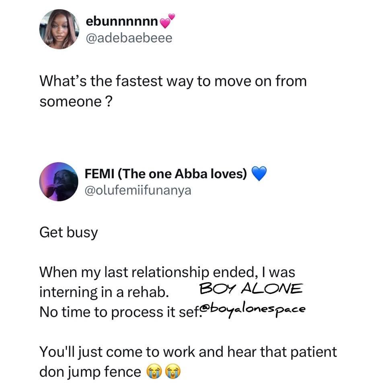This screenshot has height=386, width=386.
Task: Click the @boyalonespace watermark handle
Action: click(253, 310)
